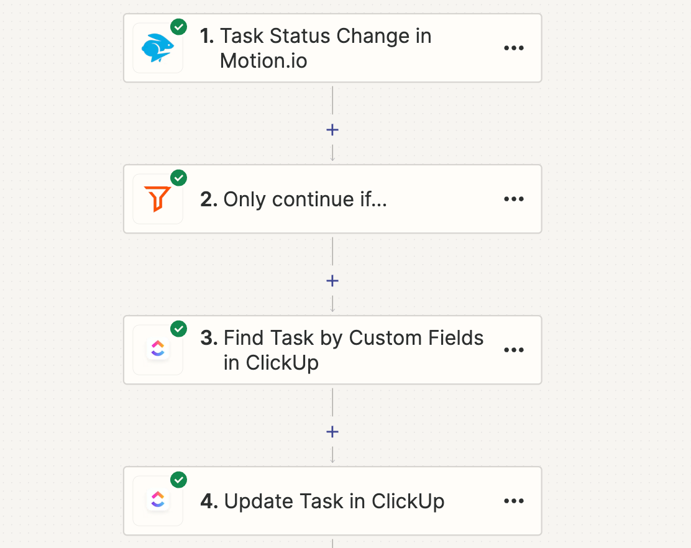The width and height of the screenshot is (691, 548).
Task: Add a step before Update Task in ClickUp
Action: (x=332, y=432)
